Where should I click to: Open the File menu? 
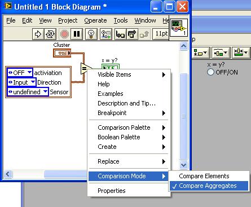(x=11, y=20)
